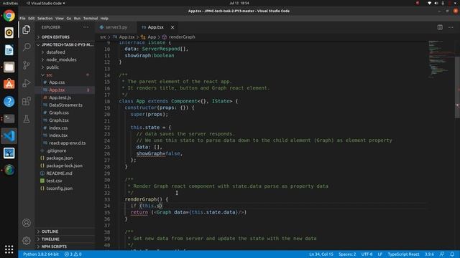Click Python 3.8.2 64-bit interpreter selector
460x258 pixels.
click(41, 254)
